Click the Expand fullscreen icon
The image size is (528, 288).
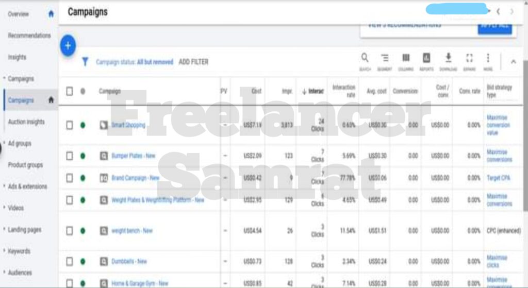click(469, 58)
